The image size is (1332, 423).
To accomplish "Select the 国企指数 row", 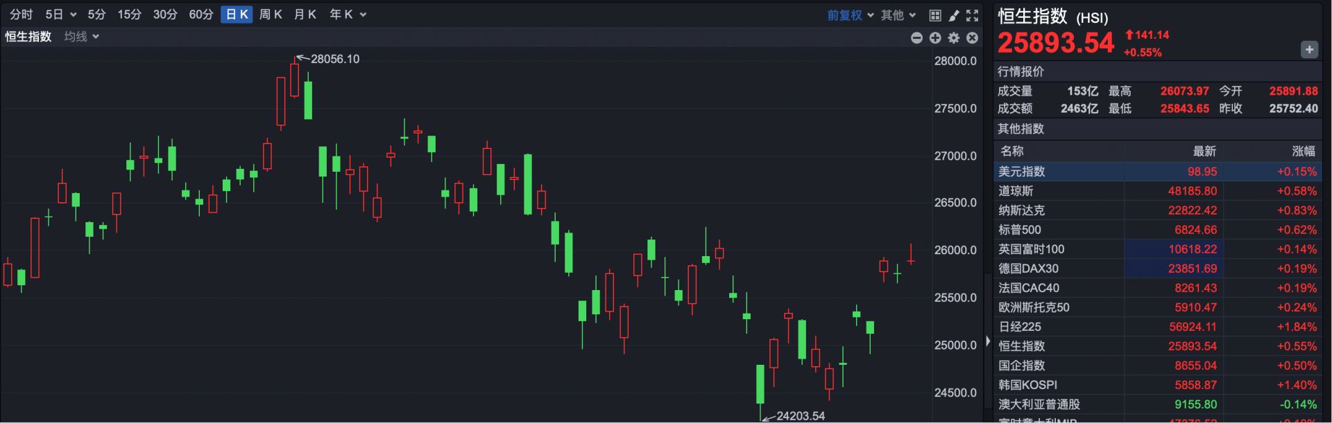I will [x=1158, y=366].
